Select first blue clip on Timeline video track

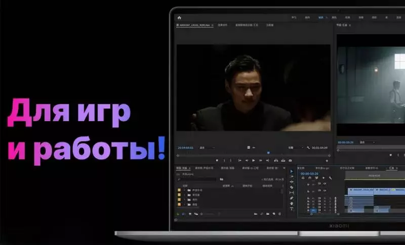pos(360,191)
